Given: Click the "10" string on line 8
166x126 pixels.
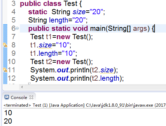Looking at the screenshot, I should [63, 45].
